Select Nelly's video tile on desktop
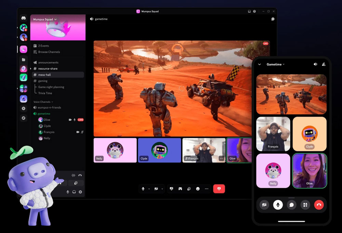The image size is (342, 233). tap(115, 150)
